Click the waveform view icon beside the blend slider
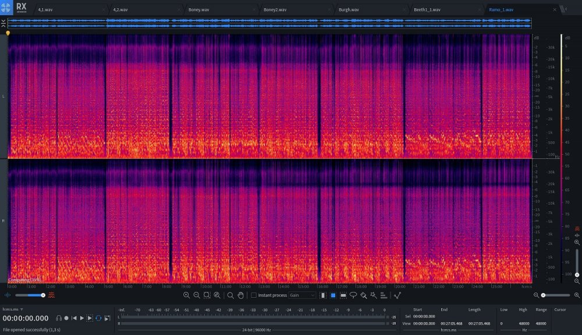Viewport: 582px width, 335px height. click(8, 295)
